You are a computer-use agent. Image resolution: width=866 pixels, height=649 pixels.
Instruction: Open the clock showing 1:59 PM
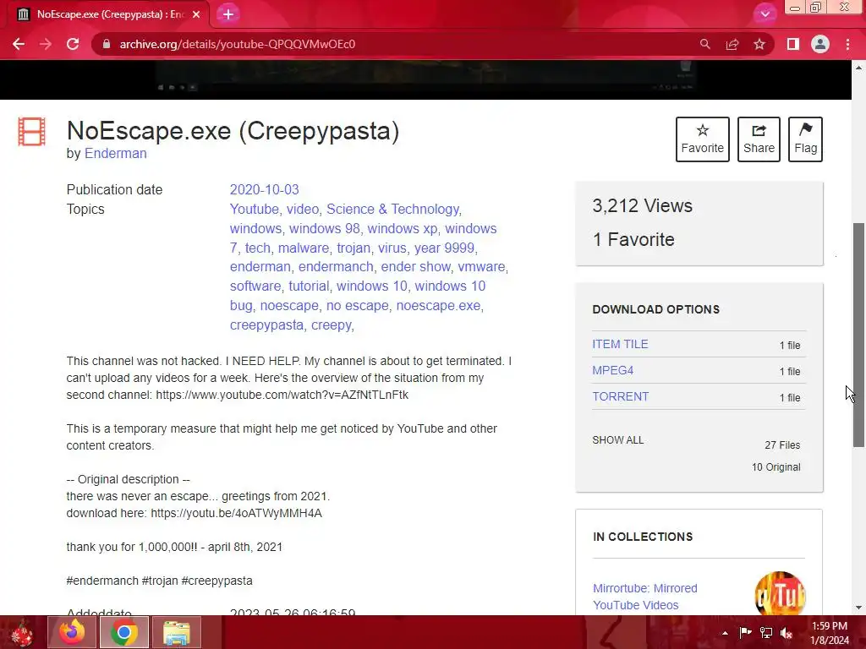pyautogui.click(x=830, y=633)
